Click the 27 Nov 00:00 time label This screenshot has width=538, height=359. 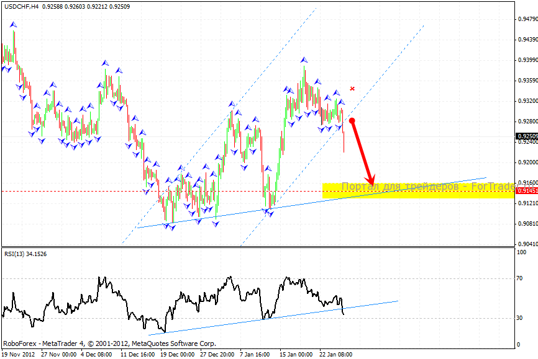[58, 354]
